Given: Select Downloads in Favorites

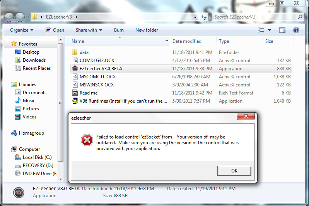Looking at the screenshot, I should click(34, 60).
